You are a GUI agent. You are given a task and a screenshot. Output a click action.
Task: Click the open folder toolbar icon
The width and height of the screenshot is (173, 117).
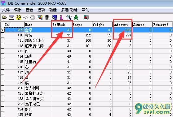point(4,17)
